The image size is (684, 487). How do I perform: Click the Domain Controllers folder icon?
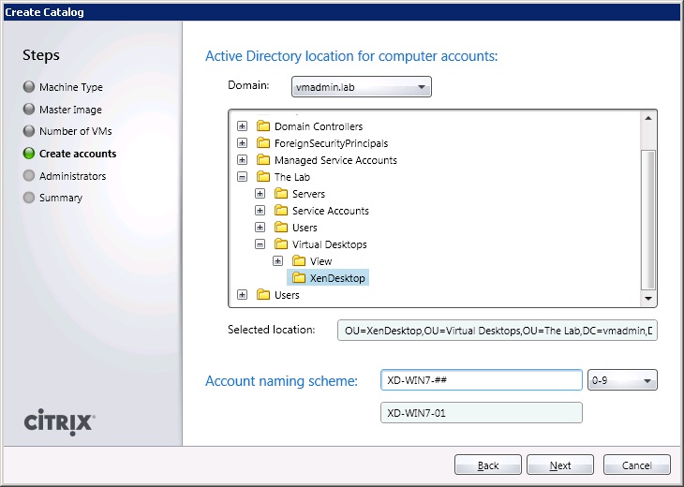tap(262, 126)
